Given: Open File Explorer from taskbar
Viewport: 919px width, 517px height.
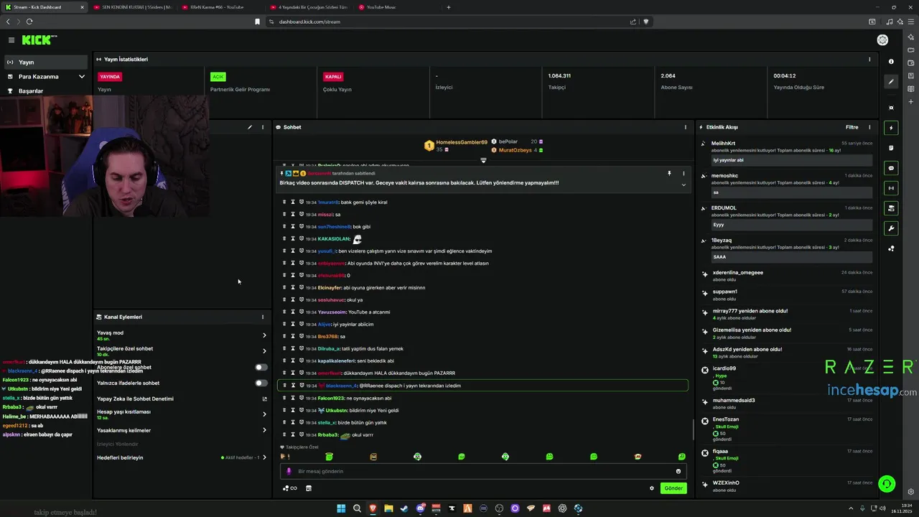Looking at the screenshot, I should (x=388, y=508).
